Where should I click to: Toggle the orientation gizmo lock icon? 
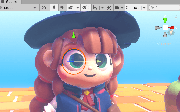coord(176,17)
